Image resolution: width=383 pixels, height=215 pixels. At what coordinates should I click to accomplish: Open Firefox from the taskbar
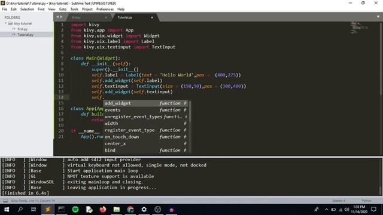pyautogui.click(x=103, y=210)
